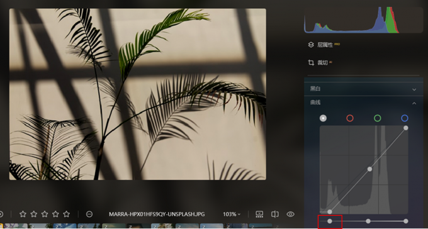Open the 103% zoom level dropdown
Viewport: 428px width, 229px height.
tap(232, 215)
